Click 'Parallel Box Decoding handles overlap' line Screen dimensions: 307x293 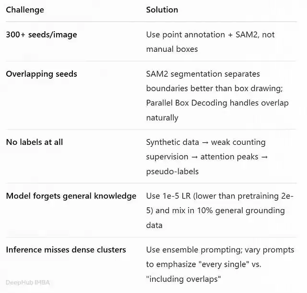[x=217, y=103]
